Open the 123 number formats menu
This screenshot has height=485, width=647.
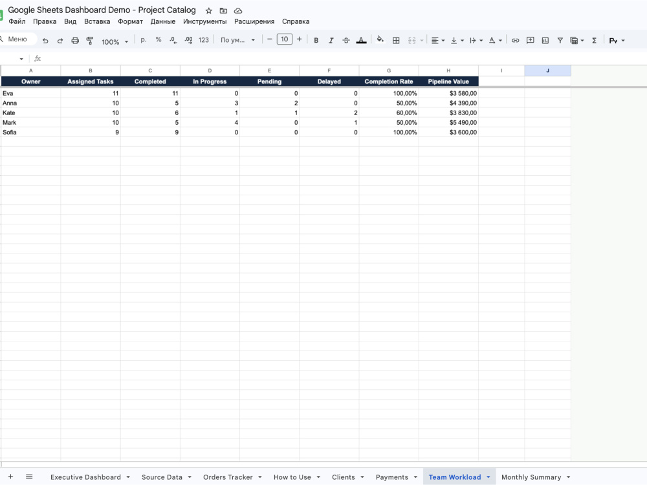(204, 40)
